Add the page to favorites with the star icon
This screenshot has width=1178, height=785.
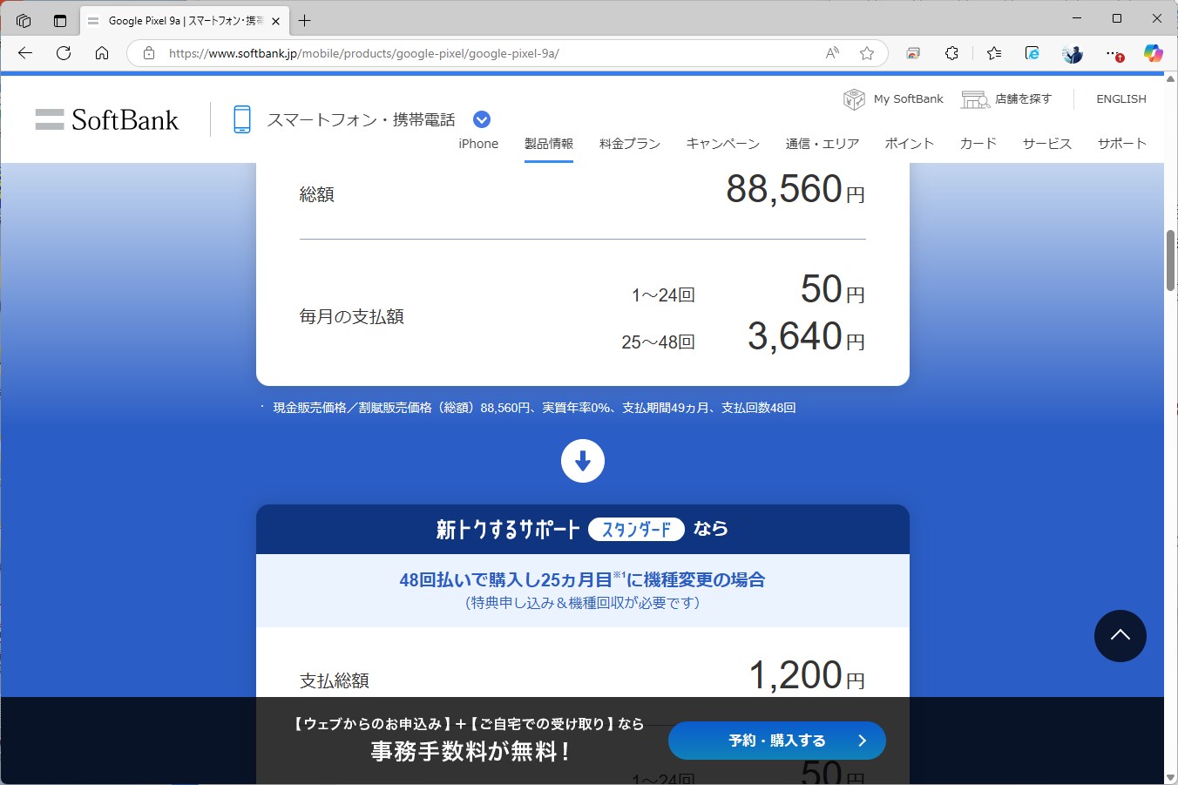pos(867,53)
